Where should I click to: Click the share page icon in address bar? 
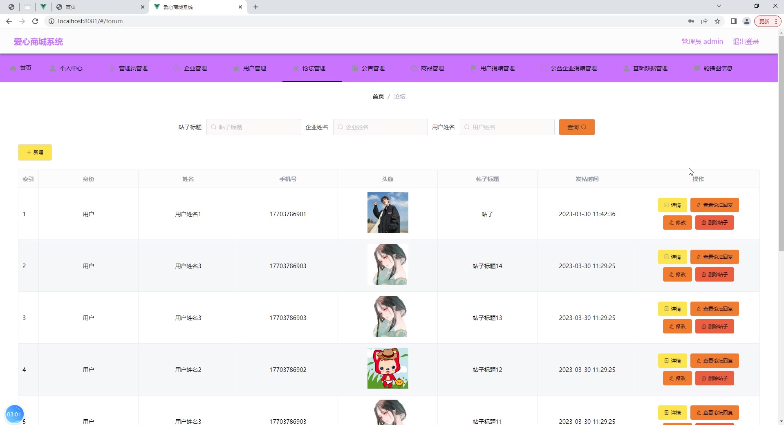704,21
